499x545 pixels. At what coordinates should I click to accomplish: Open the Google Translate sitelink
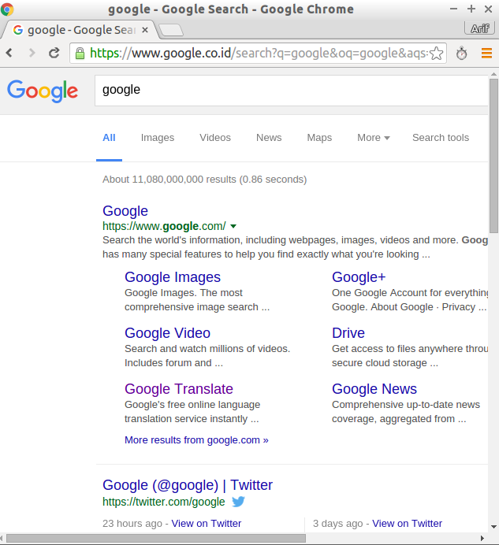click(179, 389)
